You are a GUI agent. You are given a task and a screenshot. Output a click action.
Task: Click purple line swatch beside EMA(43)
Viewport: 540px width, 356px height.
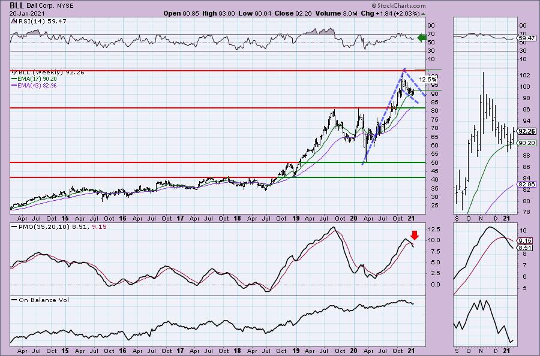14,85
